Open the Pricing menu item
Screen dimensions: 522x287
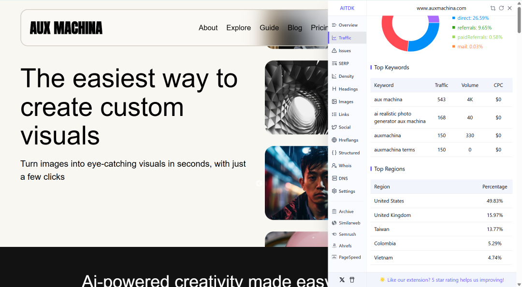coord(319,28)
